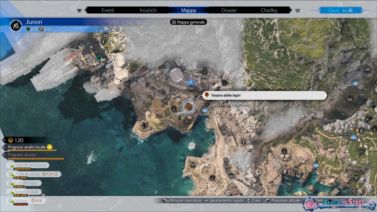This screenshot has height=212, width=377.
Task: Click the Progressi analisi locale orange bar
Action: (x=32, y=150)
